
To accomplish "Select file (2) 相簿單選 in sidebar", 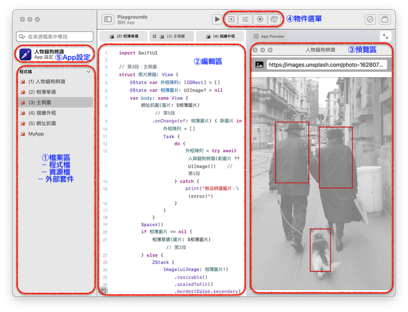I will point(56,92).
